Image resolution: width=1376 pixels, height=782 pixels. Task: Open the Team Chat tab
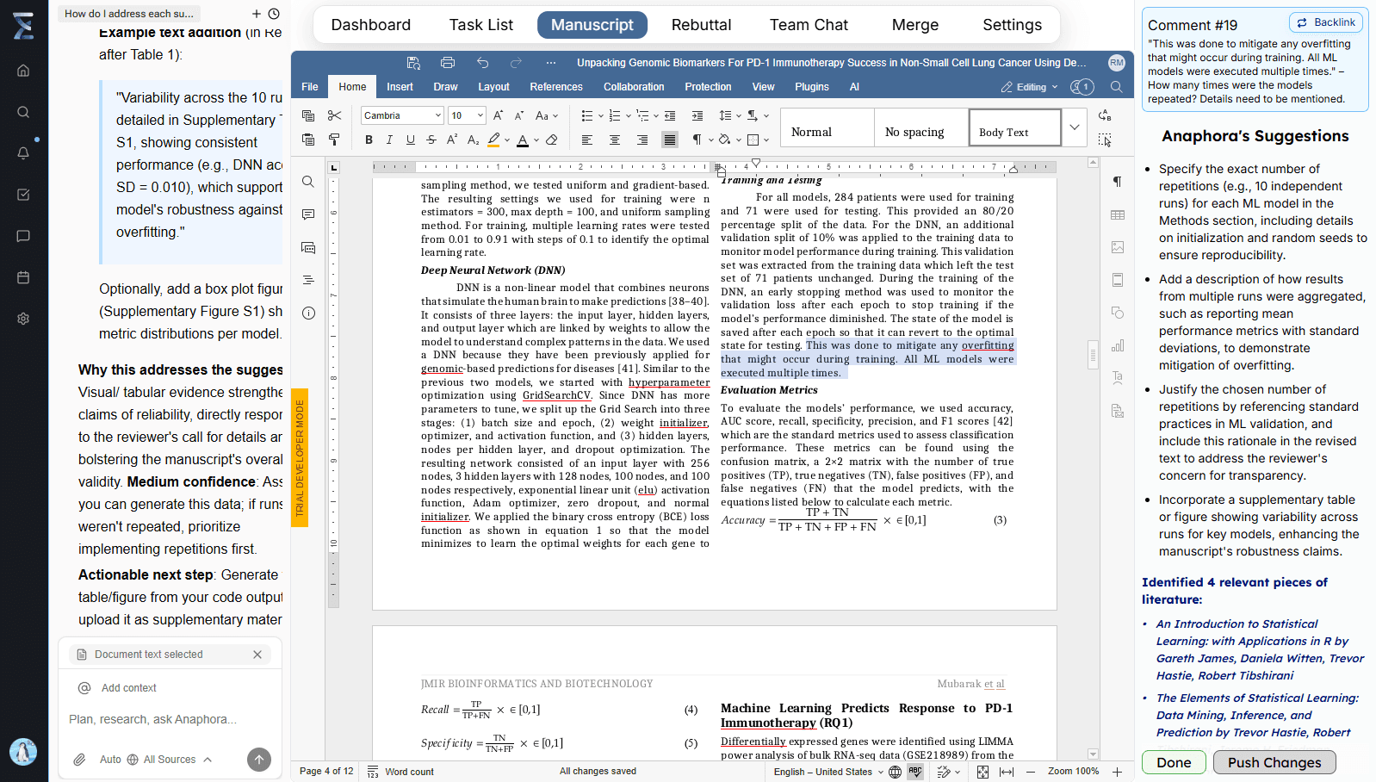click(809, 25)
